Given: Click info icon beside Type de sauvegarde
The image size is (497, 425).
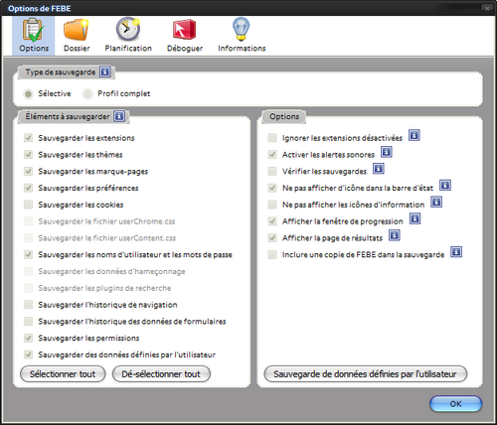Looking at the screenshot, I should 105,71.
